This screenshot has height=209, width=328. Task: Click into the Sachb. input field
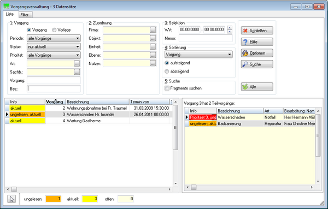click(x=50, y=72)
